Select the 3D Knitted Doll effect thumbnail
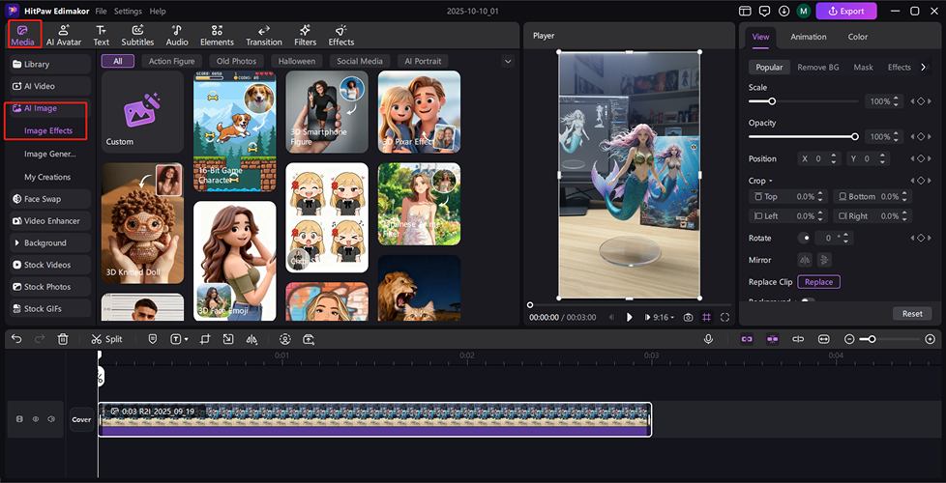The image size is (946, 483). (142, 223)
